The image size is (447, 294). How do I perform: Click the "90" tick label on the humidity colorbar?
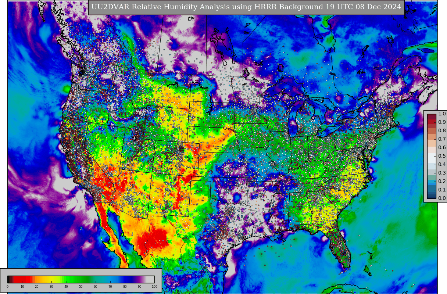[x=140, y=287]
